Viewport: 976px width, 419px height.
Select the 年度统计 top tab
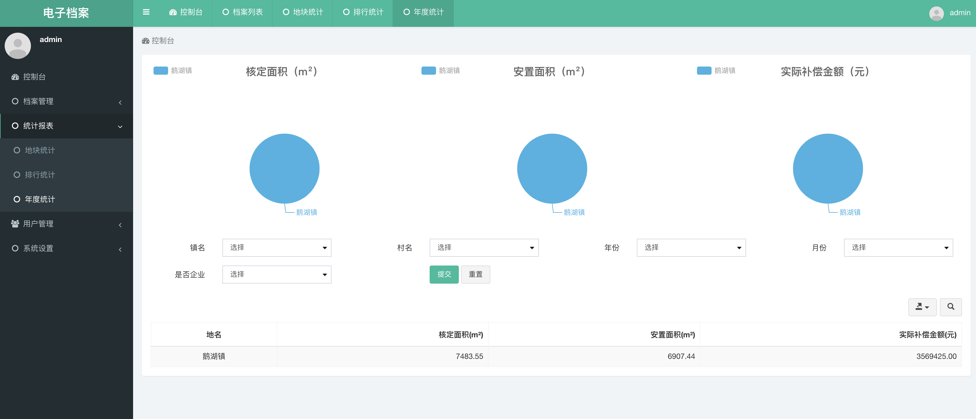pos(423,13)
